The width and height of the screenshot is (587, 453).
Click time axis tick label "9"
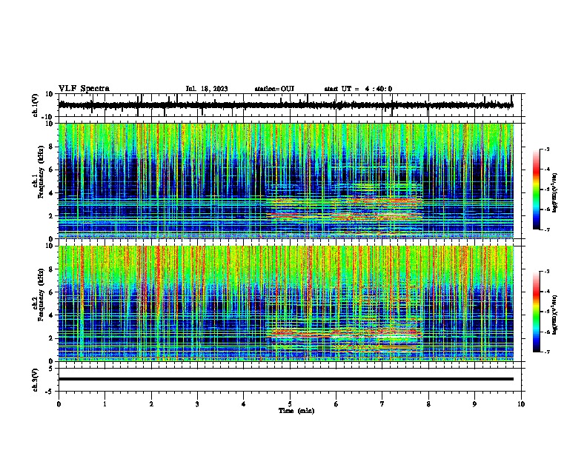click(x=474, y=404)
